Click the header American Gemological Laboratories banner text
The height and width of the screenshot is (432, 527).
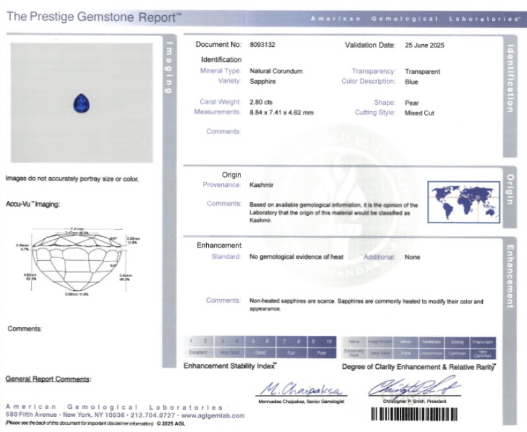[x=415, y=19]
